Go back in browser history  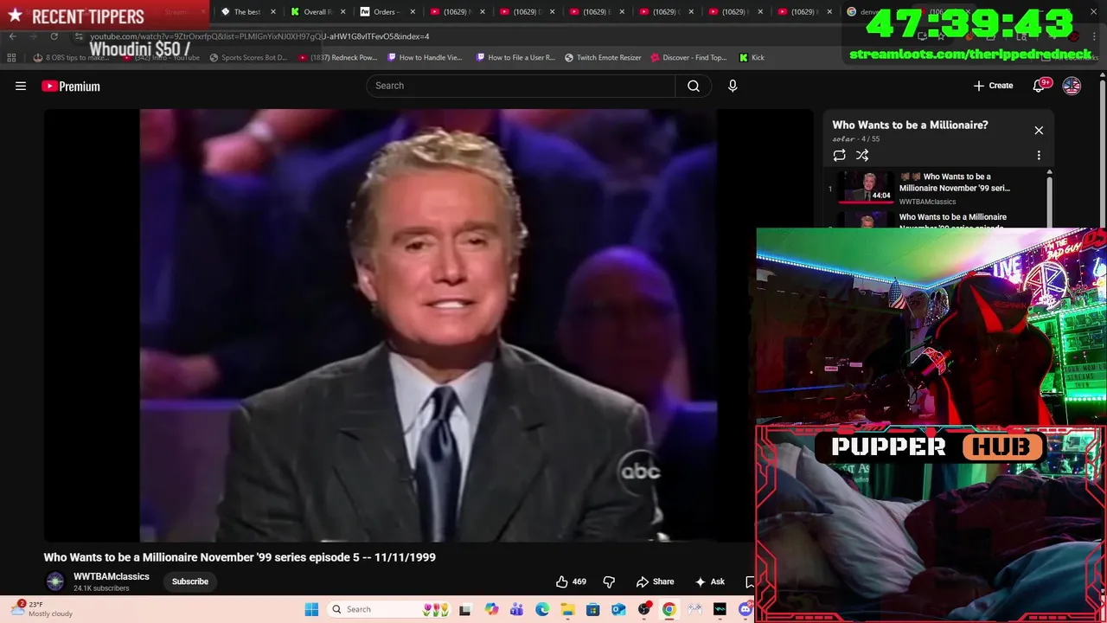point(12,36)
